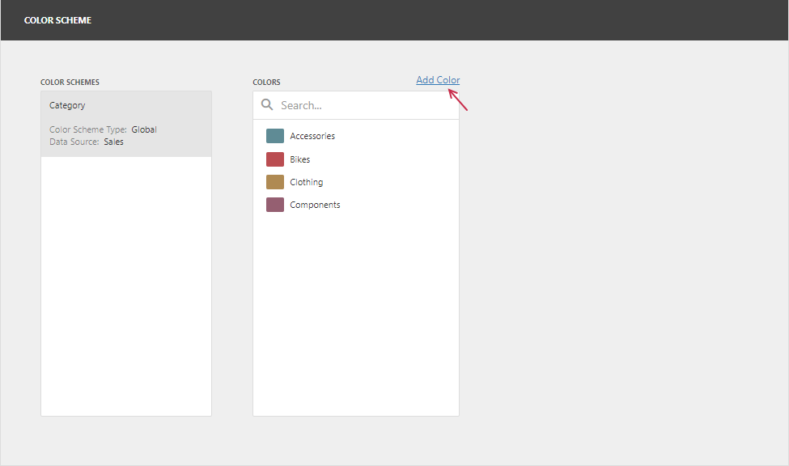This screenshot has width=789, height=466.
Task: Click the COLORS panel heading
Action: (266, 82)
